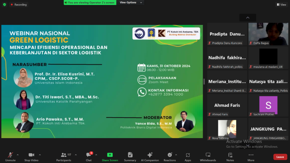Viewport: 290px width, 163px height.
Task: Open the Notes tool
Action: coord(230,155)
